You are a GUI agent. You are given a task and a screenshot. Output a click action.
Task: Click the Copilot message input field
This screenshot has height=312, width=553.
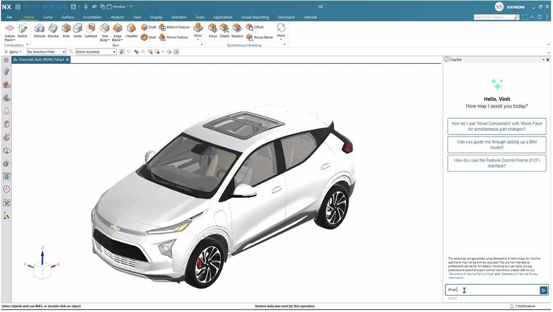(490, 290)
